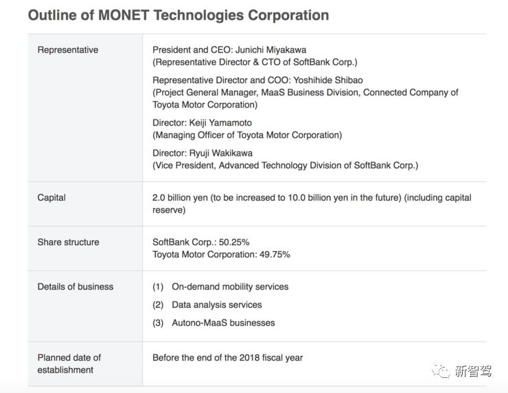The image size is (508, 393).
Task: Click the SoftBank Corp. 50.25% share line
Action: [x=200, y=242]
